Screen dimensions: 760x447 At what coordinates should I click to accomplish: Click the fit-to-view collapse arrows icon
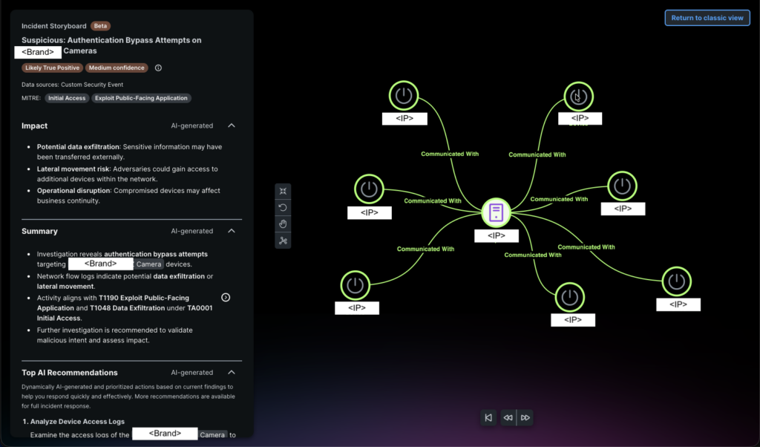[283, 191]
